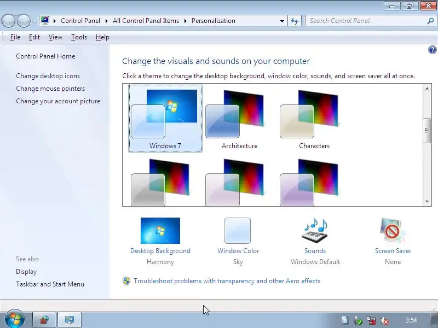Open Taskbar and Start Menu link
The height and width of the screenshot is (328, 438).
tap(50, 284)
